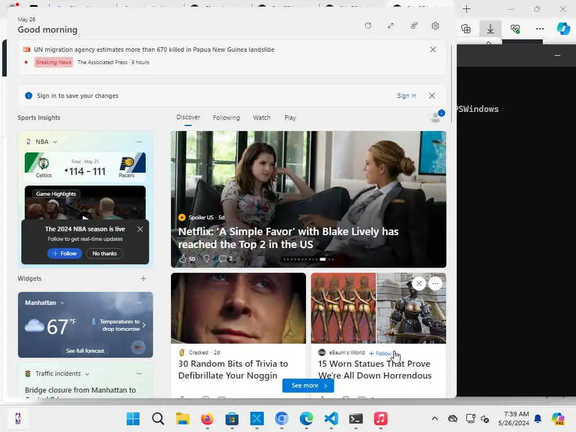Open Visual Studio Code from taskbar
Image resolution: width=576 pixels, height=432 pixels.
click(x=331, y=418)
